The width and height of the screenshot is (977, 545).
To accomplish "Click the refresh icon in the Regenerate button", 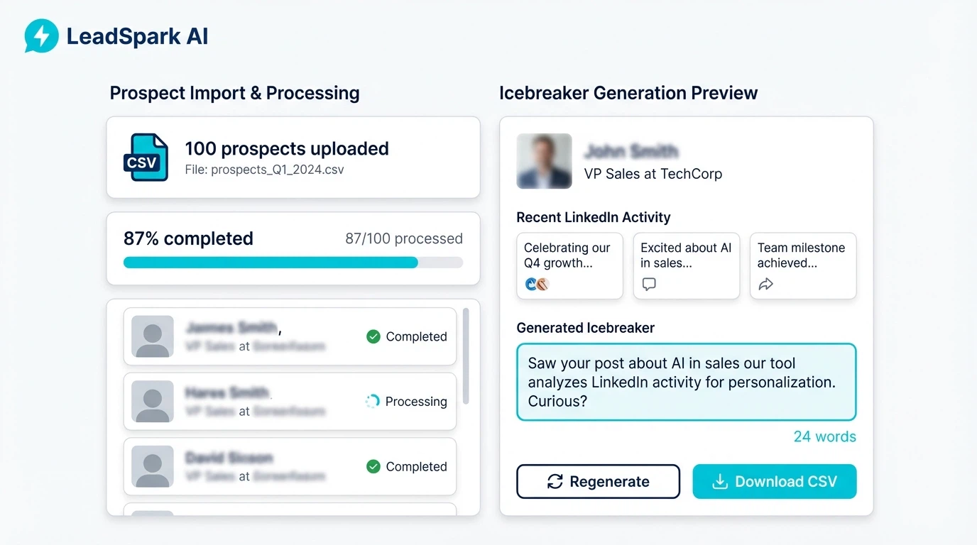I will [x=554, y=481].
